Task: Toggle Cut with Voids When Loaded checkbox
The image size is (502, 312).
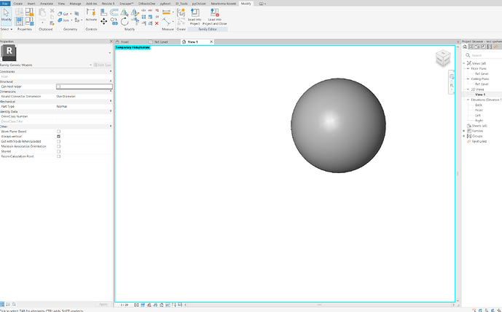Action: coord(58,141)
